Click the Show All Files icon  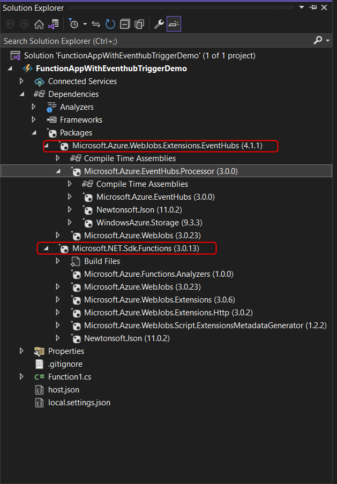pos(139,24)
